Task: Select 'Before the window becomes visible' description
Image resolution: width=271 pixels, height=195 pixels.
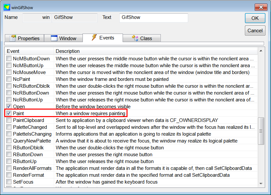Action: coord(93,107)
